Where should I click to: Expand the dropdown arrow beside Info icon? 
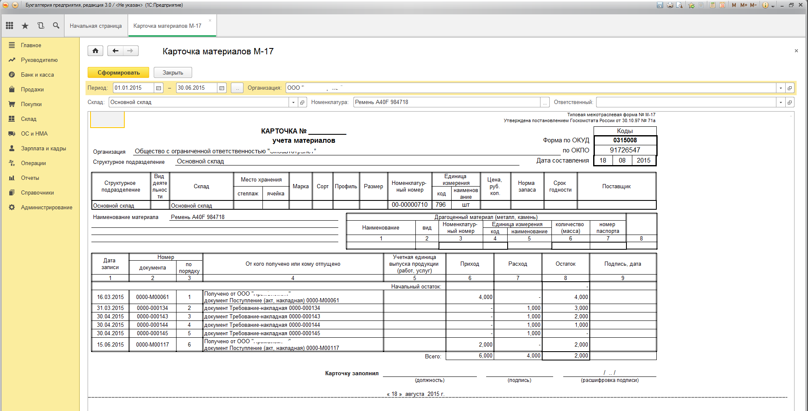[x=773, y=6]
